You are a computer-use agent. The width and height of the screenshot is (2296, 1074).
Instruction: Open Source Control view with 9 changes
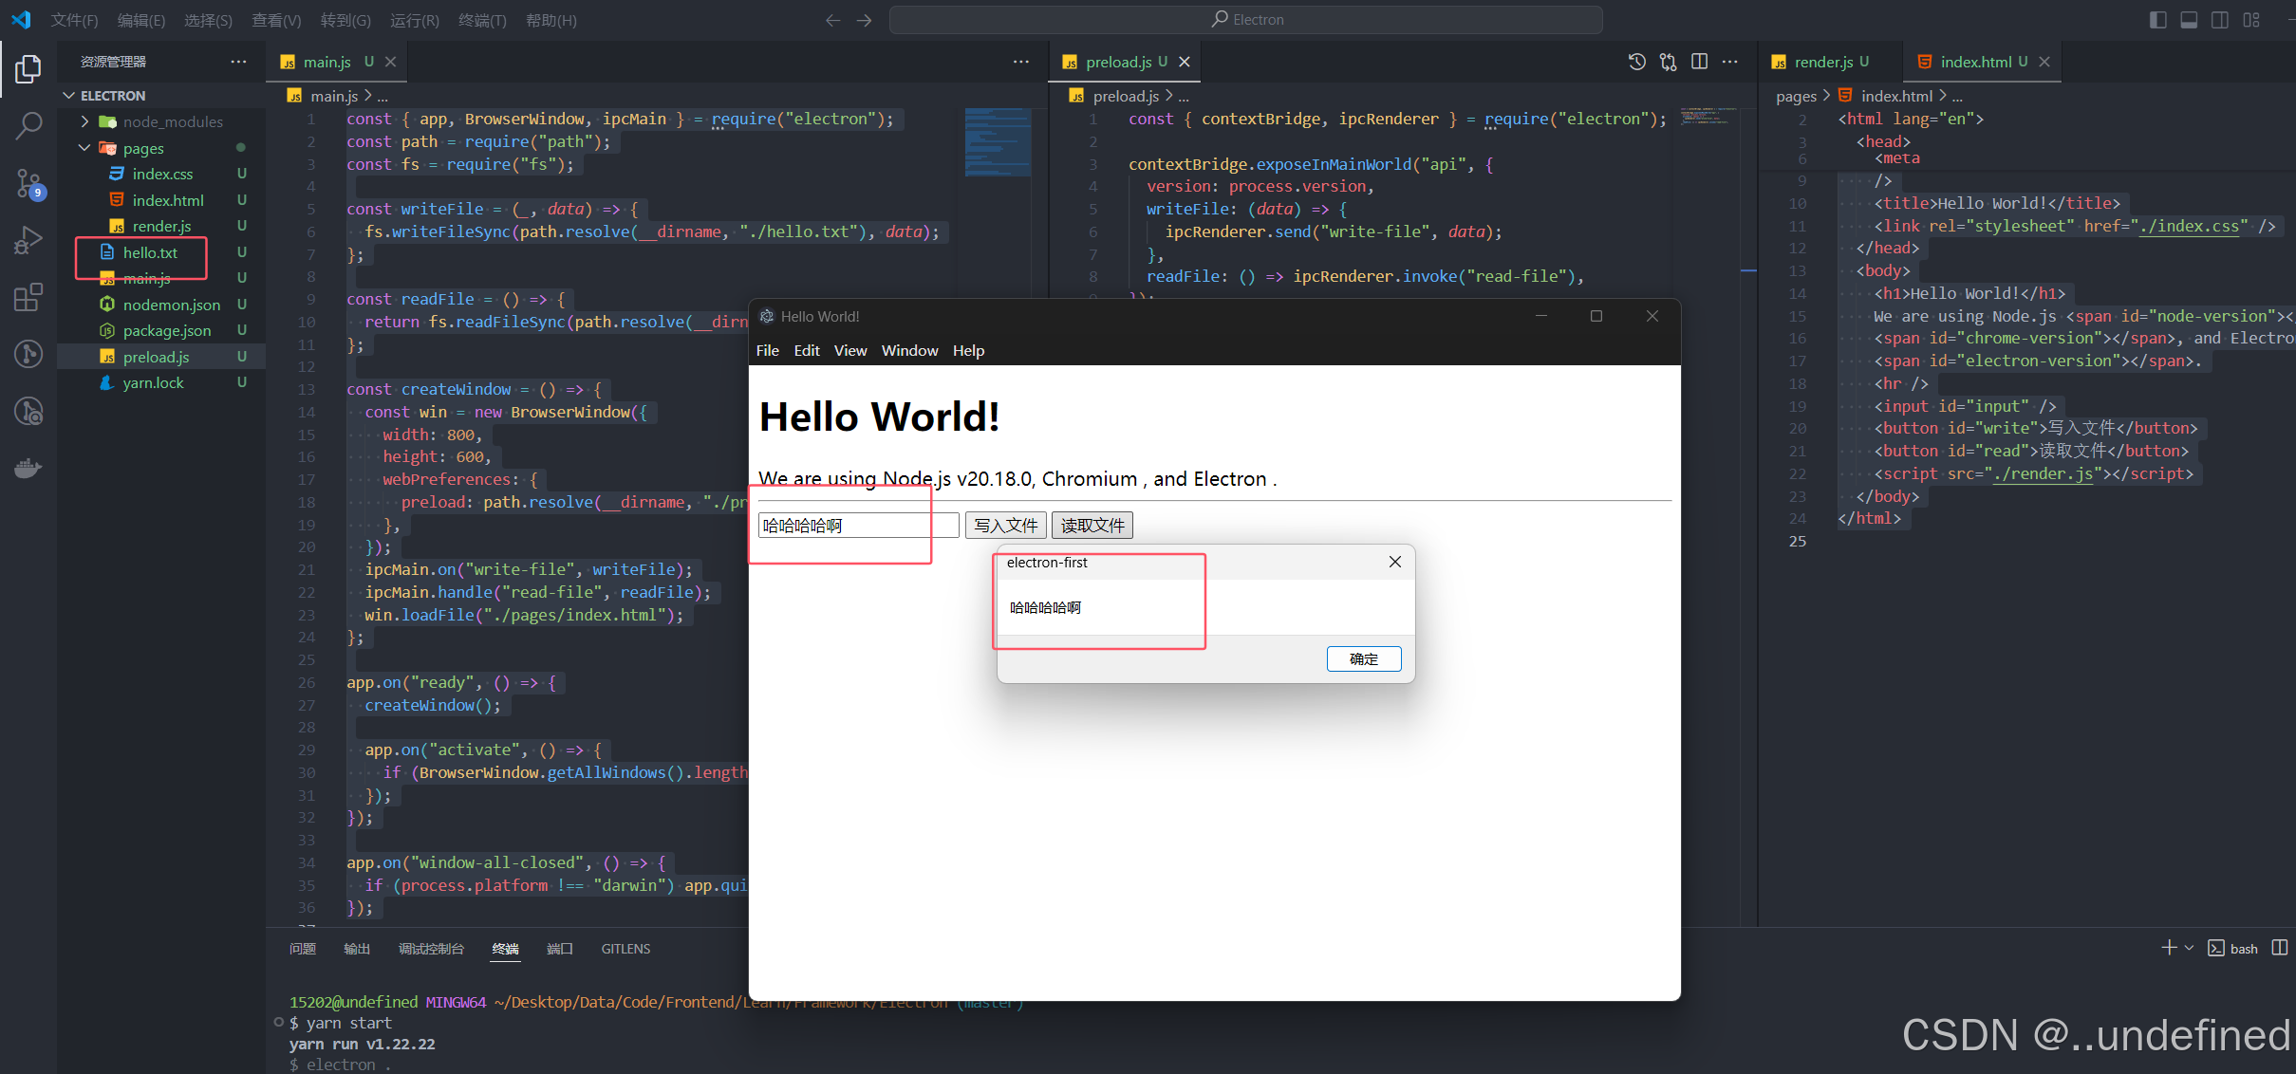point(28,183)
